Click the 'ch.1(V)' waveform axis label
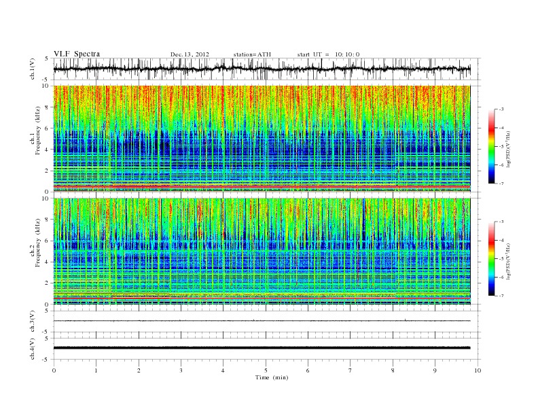Screen dimensions: 538x416 pyautogui.click(x=33, y=69)
